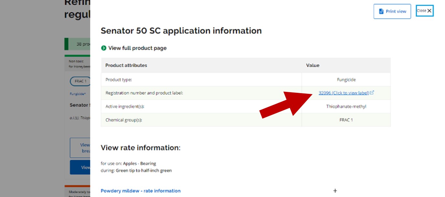The width and height of the screenshot is (445, 197).
Task: Open the 32096 click to view label link
Action: (x=344, y=93)
